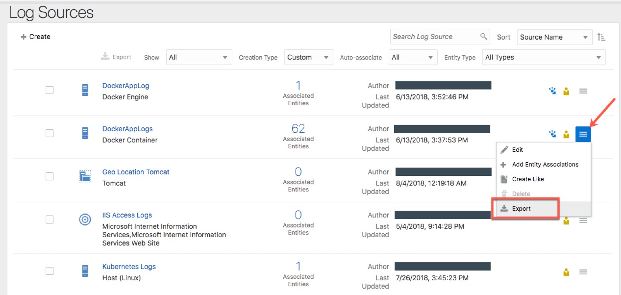Screen dimensions: 621x295
Task: Open the Creation Type dropdown
Action: coord(308,57)
